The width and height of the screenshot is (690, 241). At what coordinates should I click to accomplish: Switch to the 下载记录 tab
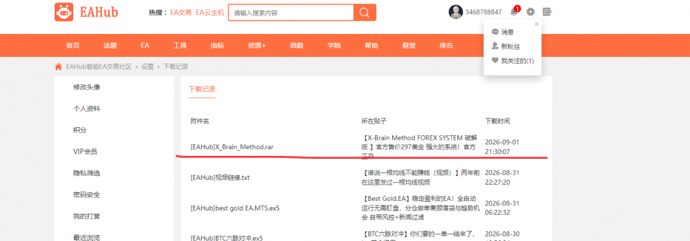tap(202, 89)
